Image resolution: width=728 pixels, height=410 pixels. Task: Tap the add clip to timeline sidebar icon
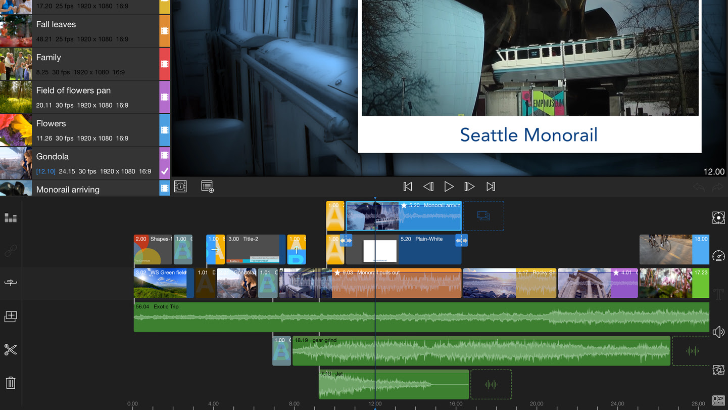coord(11,316)
